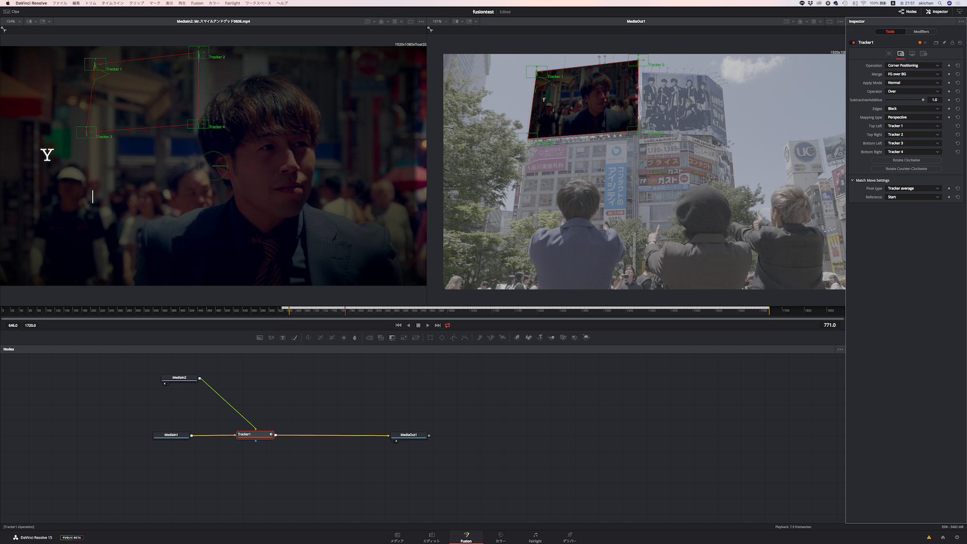Select the MediaIn2 node
Image resolution: width=967 pixels, height=544 pixels.
[180, 378]
